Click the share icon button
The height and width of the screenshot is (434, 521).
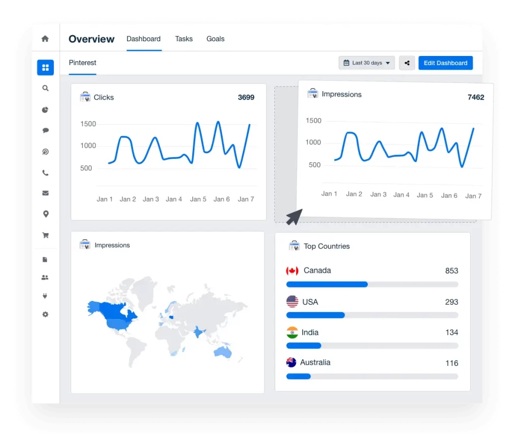pyautogui.click(x=407, y=63)
